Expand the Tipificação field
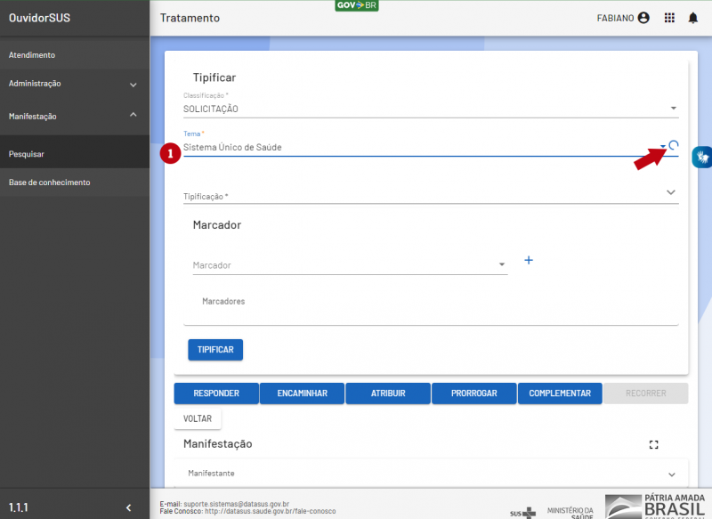 (x=670, y=192)
